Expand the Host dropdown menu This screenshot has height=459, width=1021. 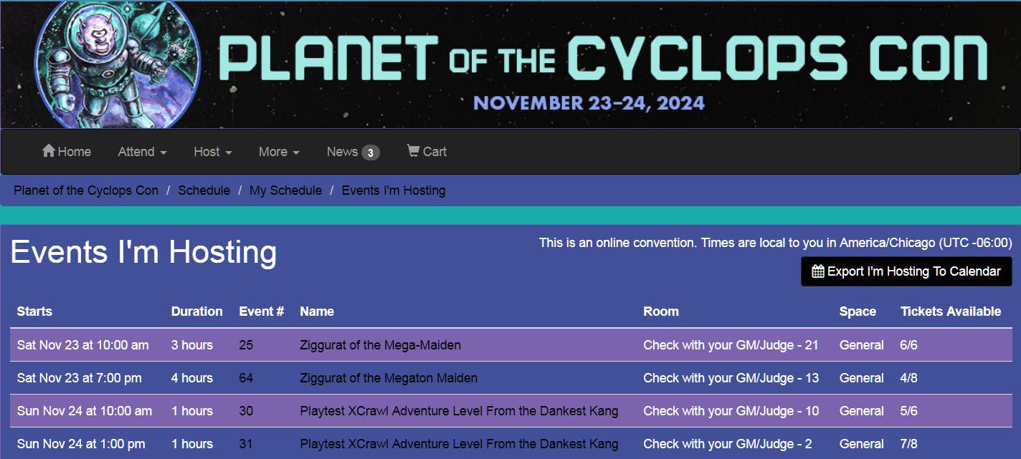(212, 152)
